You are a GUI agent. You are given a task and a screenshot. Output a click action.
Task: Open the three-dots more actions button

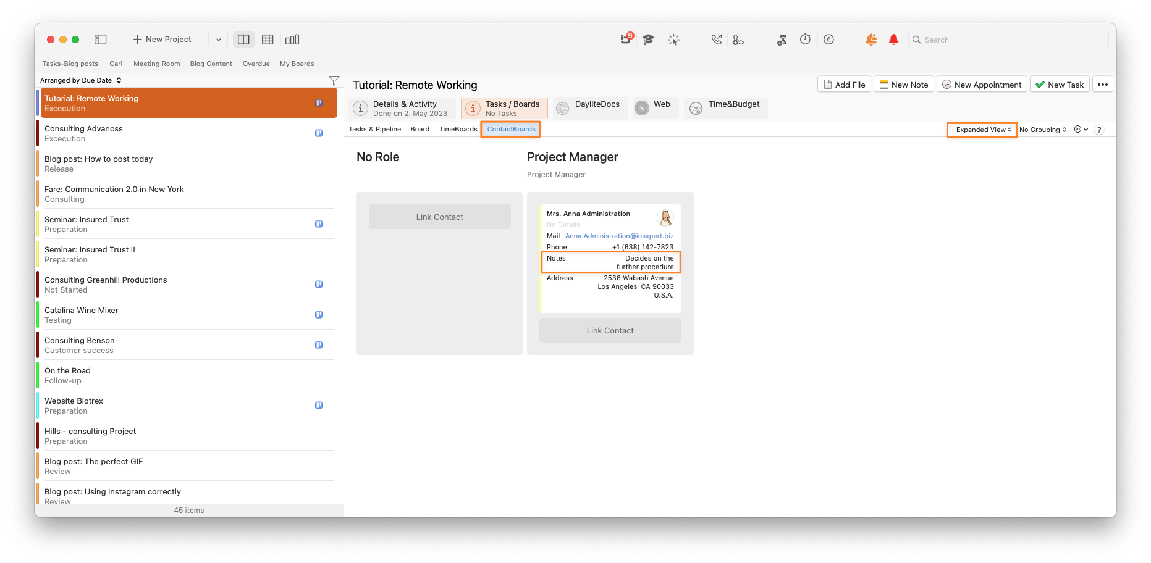(x=1103, y=85)
